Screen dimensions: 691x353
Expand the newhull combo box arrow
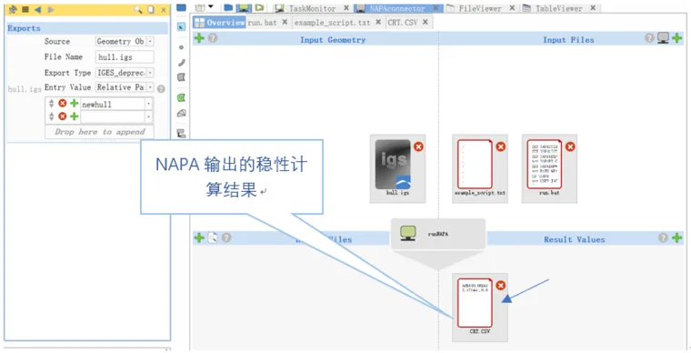[x=149, y=105]
